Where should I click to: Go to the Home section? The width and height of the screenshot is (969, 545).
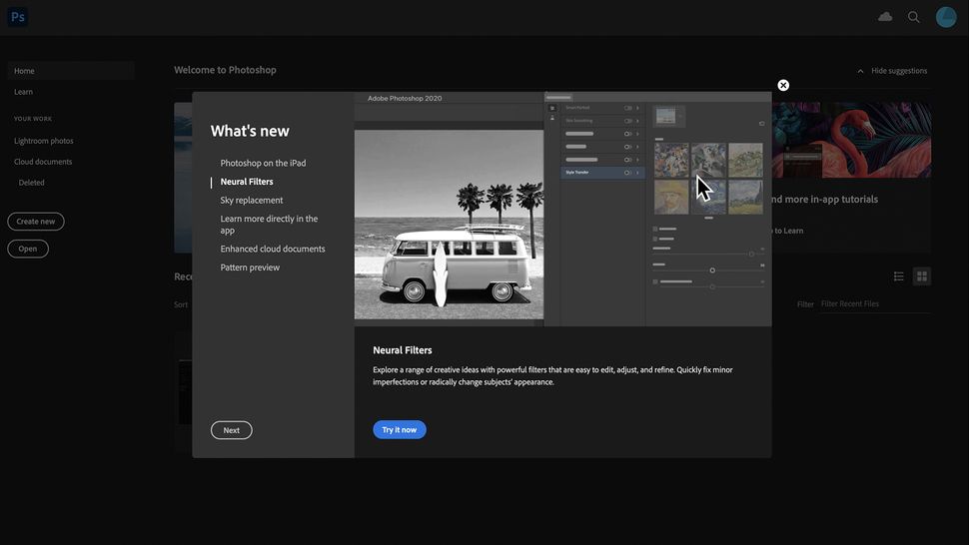click(x=71, y=71)
